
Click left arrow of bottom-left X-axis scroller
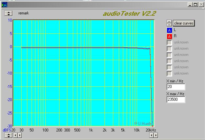[x=15, y=135]
